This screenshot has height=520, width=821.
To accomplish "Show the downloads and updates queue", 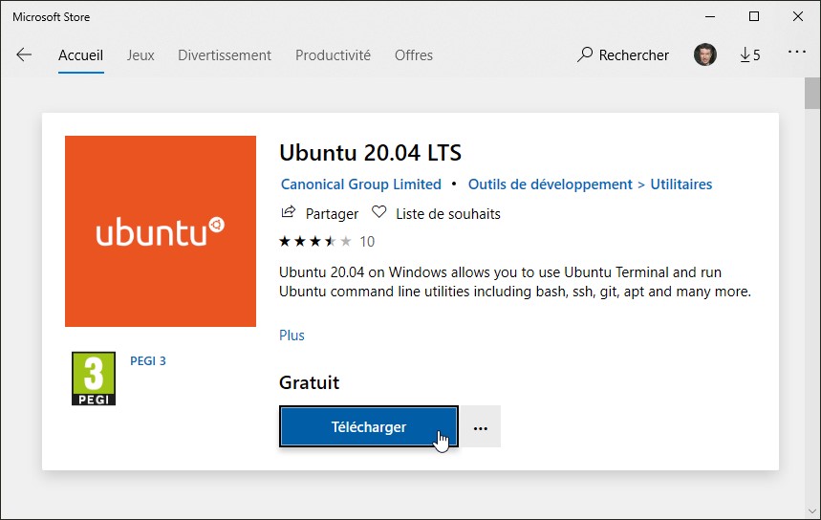I will coord(750,55).
